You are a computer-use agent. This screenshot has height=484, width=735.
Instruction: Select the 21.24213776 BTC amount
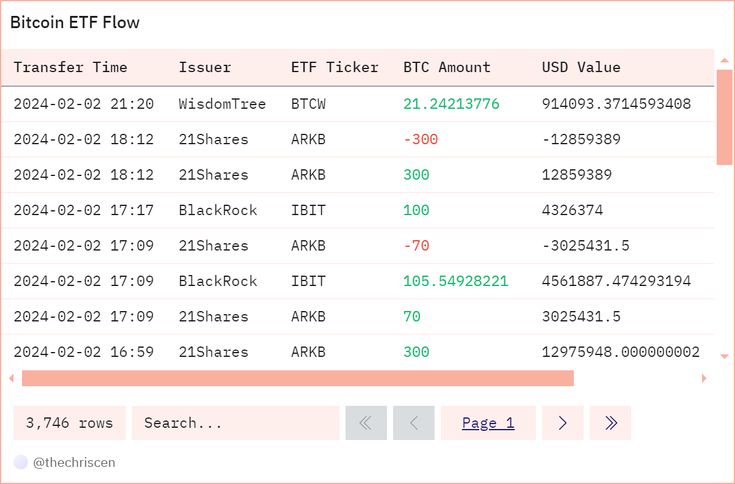[x=451, y=104]
